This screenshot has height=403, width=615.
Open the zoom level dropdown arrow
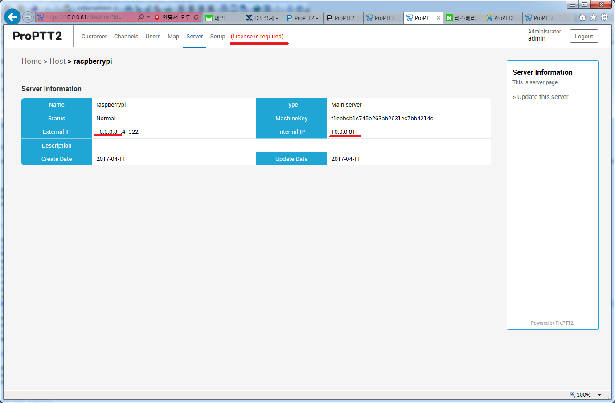[599, 395]
